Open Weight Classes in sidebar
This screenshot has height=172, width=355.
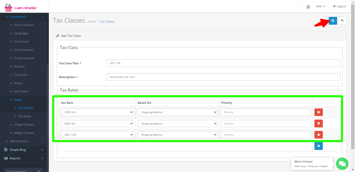pyautogui.click(x=24, y=133)
